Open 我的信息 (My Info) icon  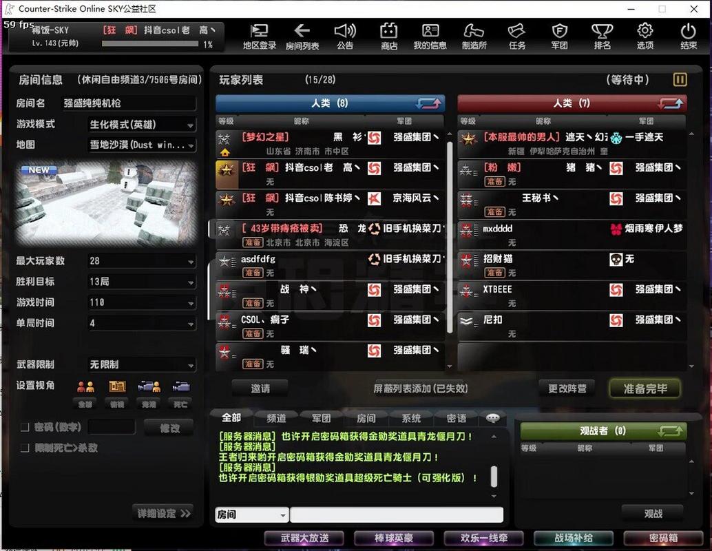pyautogui.click(x=430, y=38)
